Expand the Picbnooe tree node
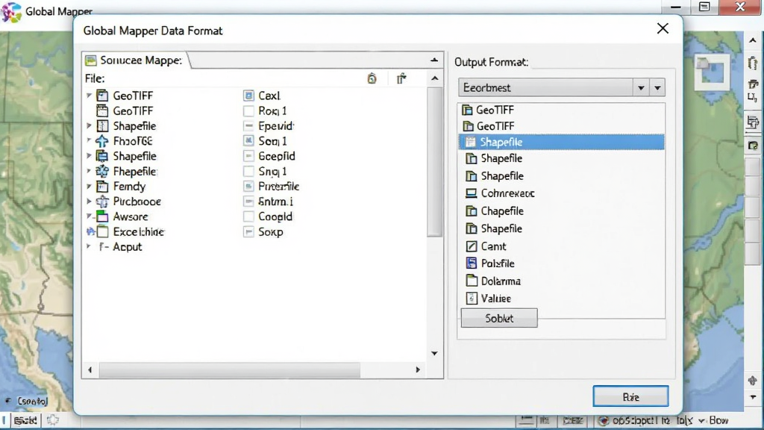764x430 pixels. point(89,201)
